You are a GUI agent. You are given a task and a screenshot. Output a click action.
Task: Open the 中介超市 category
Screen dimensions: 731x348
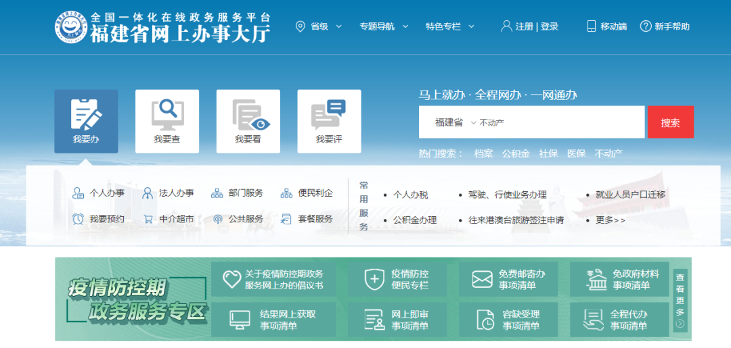coord(176,219)
